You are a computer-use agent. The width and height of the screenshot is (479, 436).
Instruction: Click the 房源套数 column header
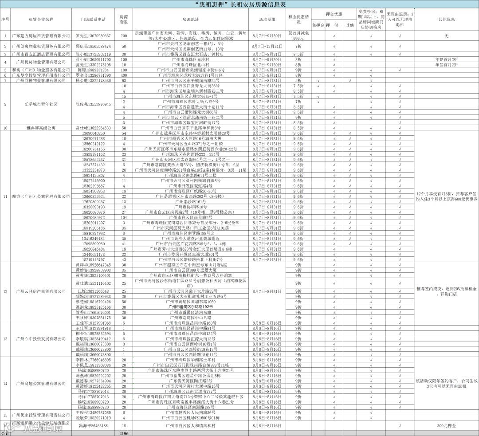click(x=124, y=19)
